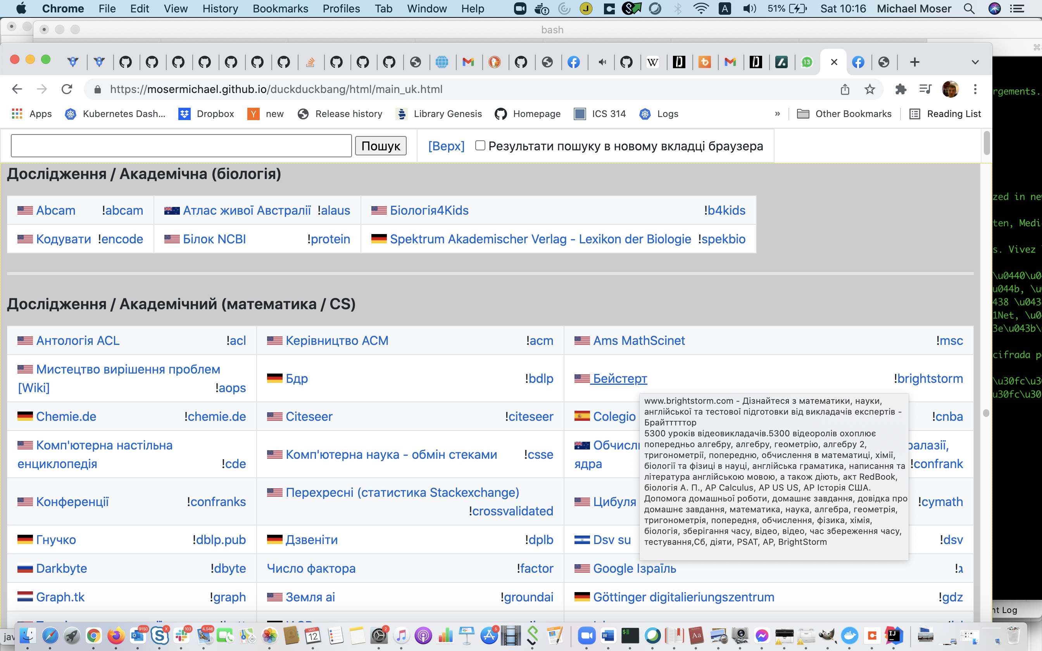Open a new tab with plus
This screenshot has width=1042, height=651.
(x=914, y=62)
